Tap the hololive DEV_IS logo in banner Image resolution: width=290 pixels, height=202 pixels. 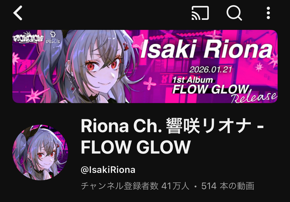point(53,38)
